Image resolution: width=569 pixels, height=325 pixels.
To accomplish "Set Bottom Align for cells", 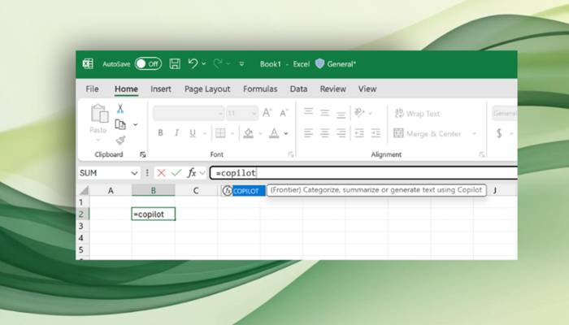I will tap(341, 115).
